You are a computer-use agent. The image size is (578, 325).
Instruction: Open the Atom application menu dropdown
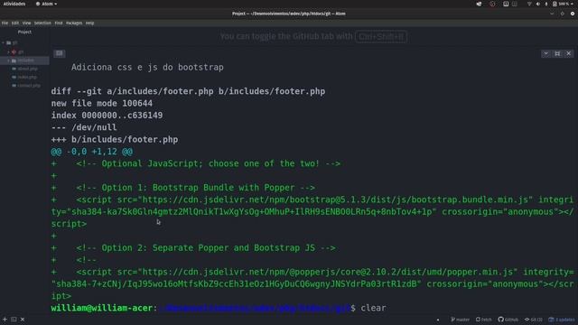pyautogui.click(x=46, y=4)
